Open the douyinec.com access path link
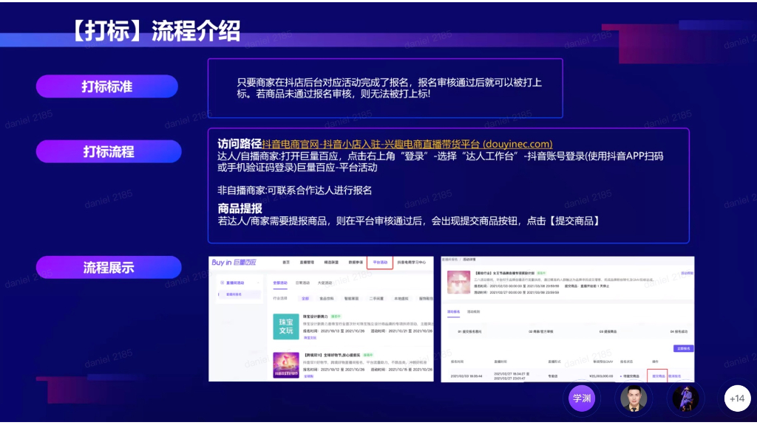Viewport: 757px width, 425px height. pos(407,144)
